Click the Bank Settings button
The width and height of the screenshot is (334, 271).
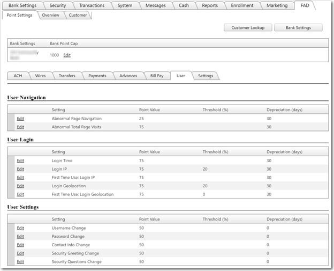[x=298, y=27]
